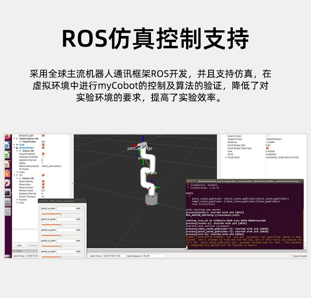
Task: Open LibreOffice Impress from the dock
Action: pos(7,164)
